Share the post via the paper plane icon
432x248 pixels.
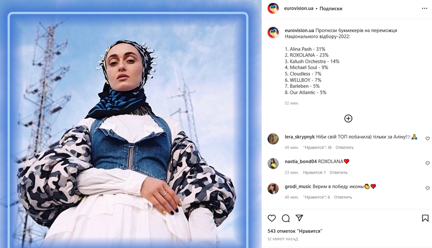point(300,218)
